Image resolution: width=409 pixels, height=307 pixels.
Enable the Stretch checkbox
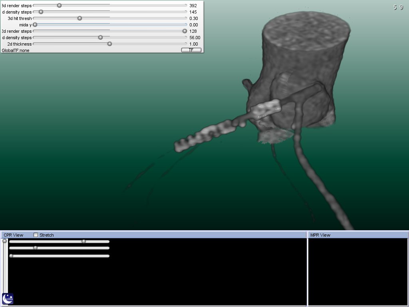(x=36, y=235)
